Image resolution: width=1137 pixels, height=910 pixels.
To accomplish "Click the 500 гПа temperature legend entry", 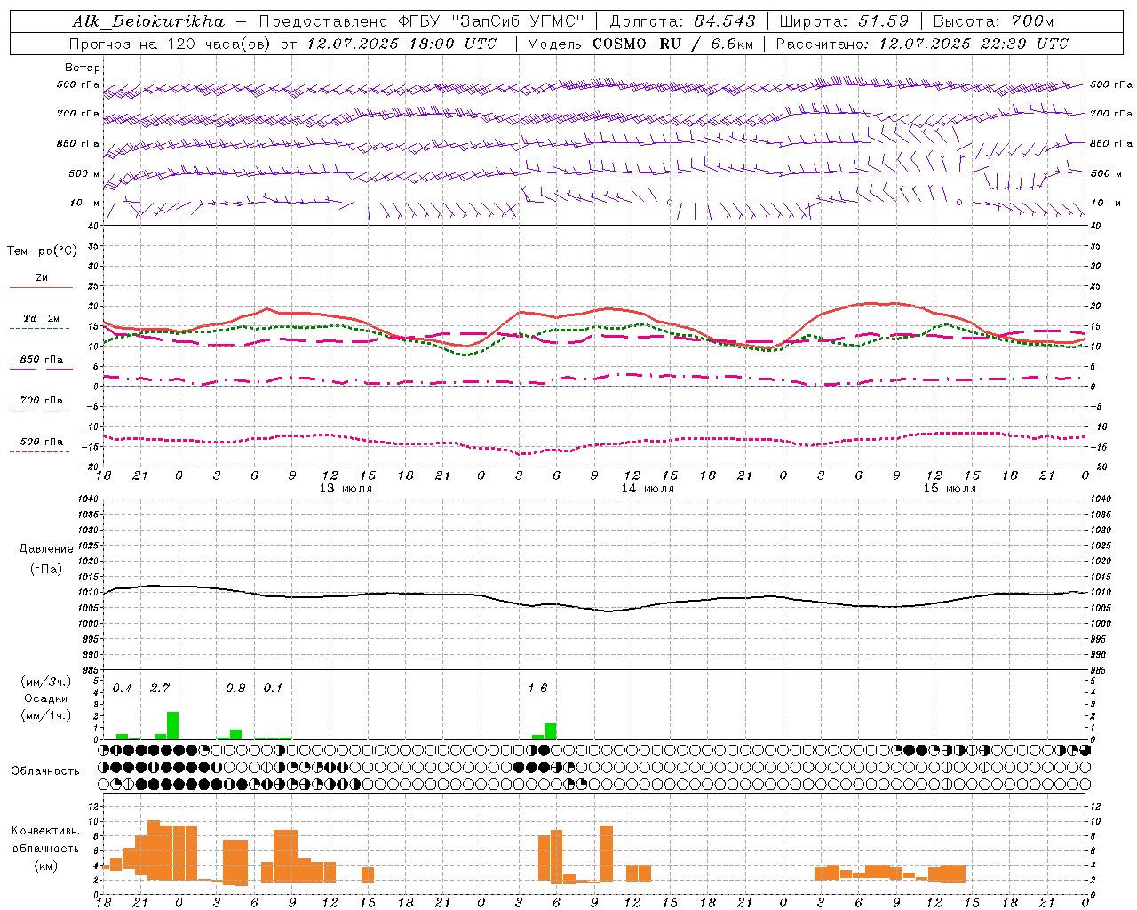I will click(42, 442).
